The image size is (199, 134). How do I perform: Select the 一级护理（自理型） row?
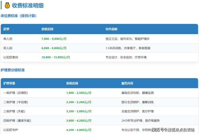(16, 93)
